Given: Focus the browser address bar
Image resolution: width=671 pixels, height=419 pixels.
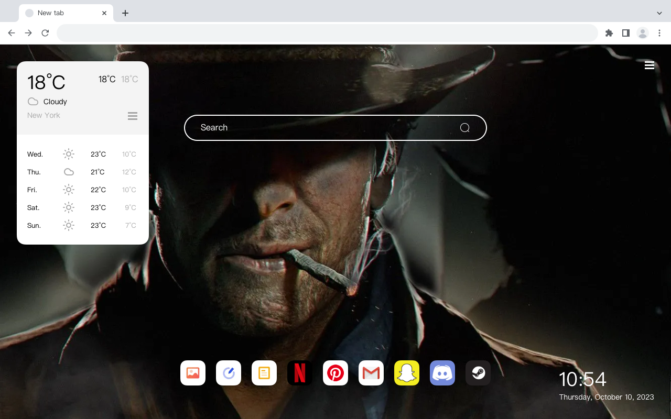Looking at the screenshot, I should tap(327, 33).
